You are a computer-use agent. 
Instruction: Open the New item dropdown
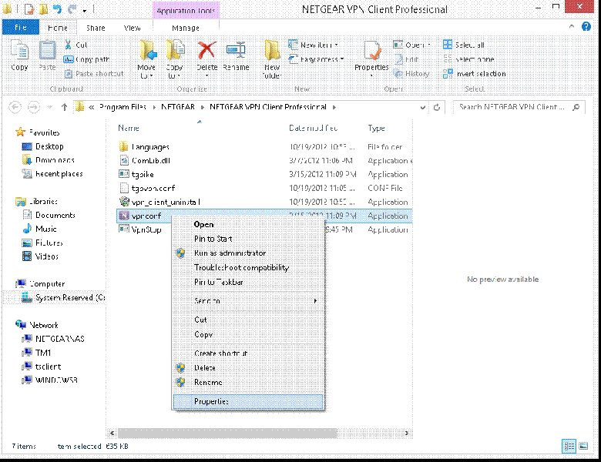coord(314,45)
